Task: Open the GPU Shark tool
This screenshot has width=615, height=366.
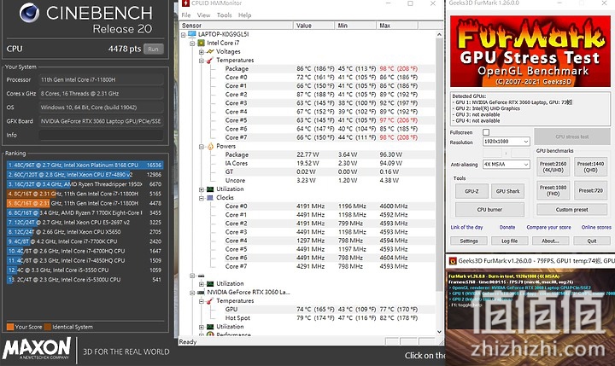Action: coord(507,191)
